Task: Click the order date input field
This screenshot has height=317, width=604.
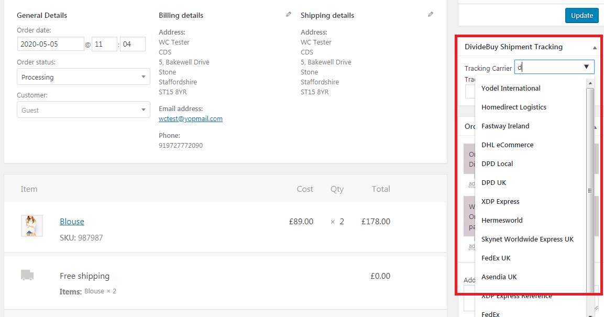Action: [x=50, y=44]
